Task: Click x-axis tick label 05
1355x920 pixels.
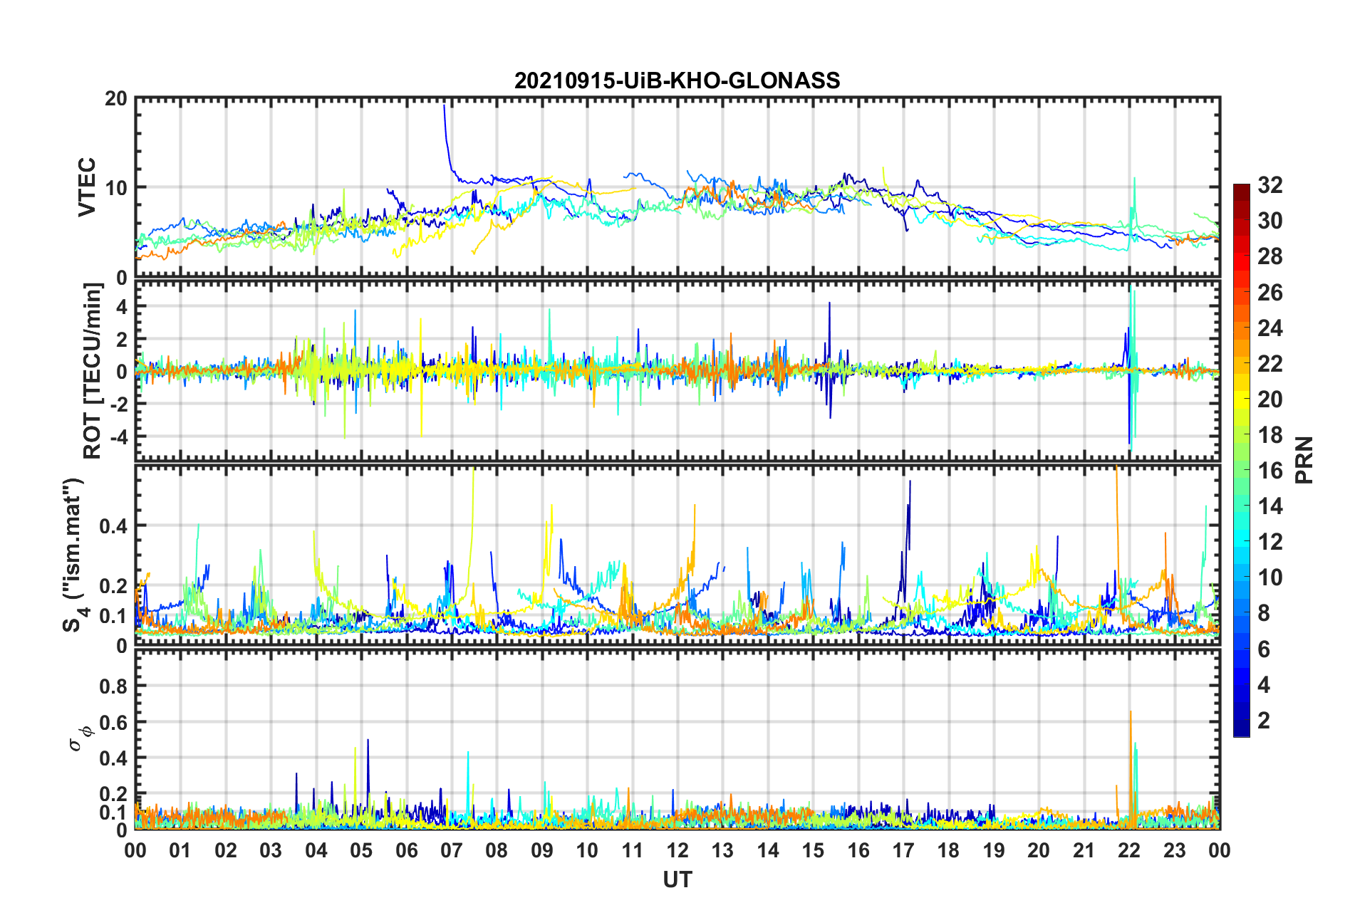Action: 361,851
